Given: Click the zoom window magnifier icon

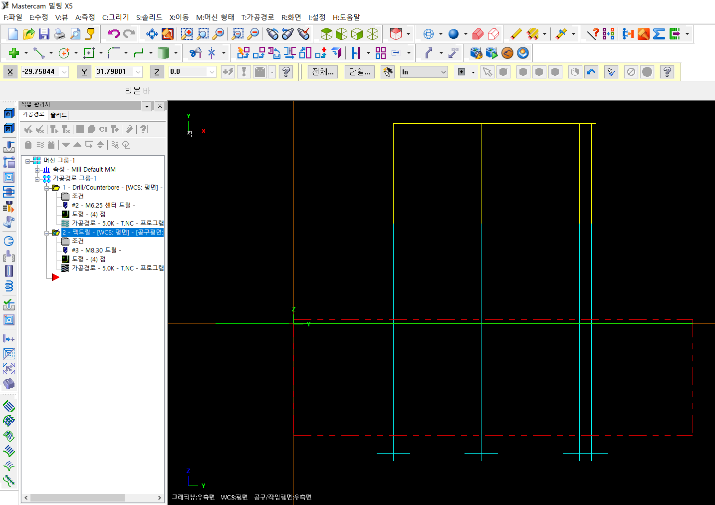Looking at the screenshot, I should click(x=187, y=34).
